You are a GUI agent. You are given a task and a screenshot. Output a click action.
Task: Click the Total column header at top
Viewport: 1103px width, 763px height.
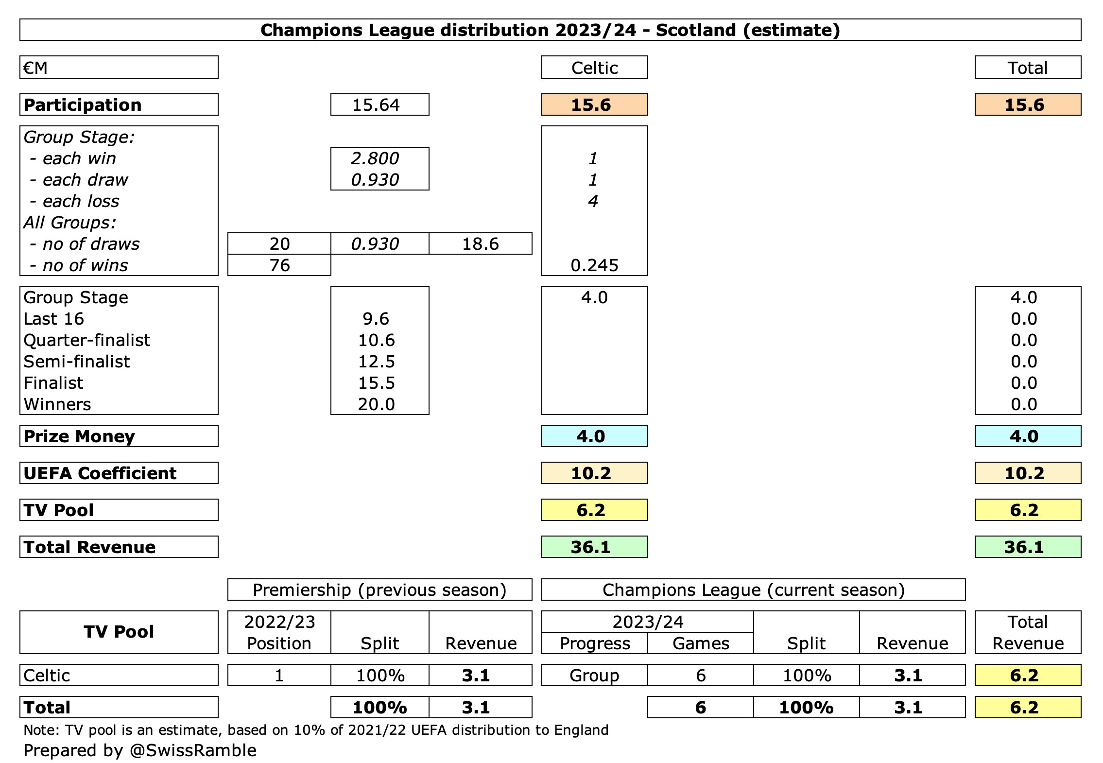(1028, 68)
